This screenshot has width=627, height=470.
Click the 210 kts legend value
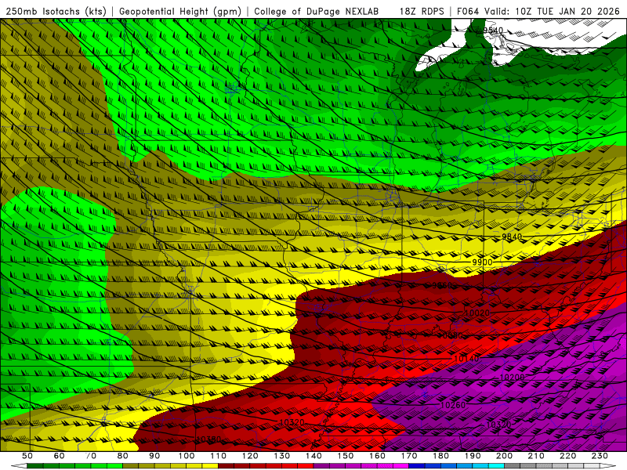[536, 456]
